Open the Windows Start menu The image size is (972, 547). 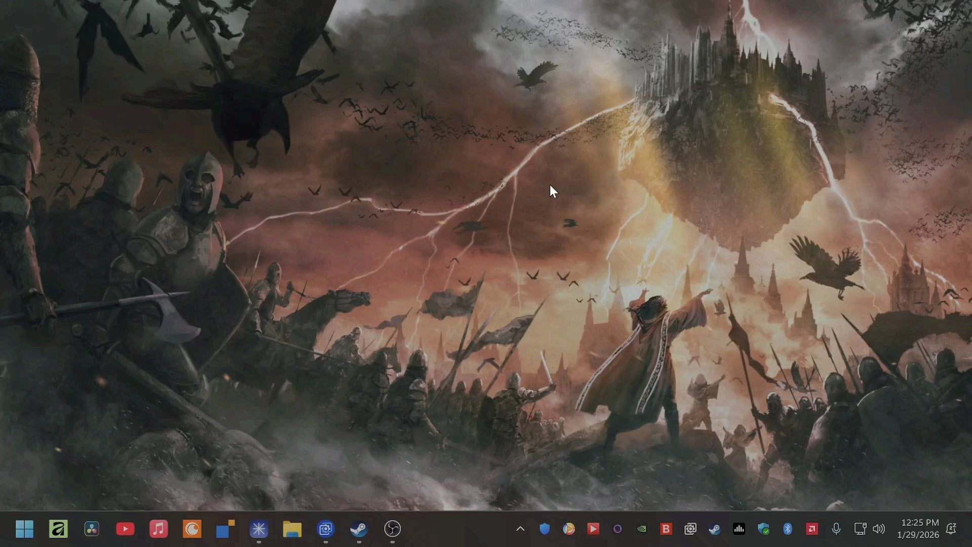(24, 529)
